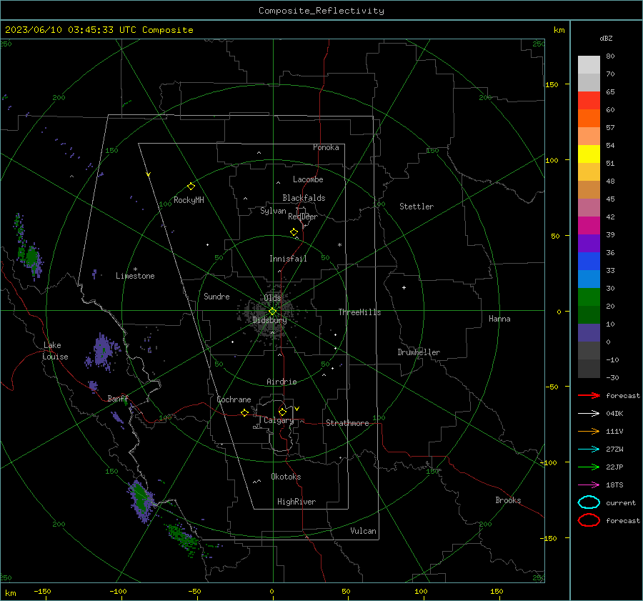
Task: Click the white asterisk marker above Limestone
Action: click(x=135, y=269)
